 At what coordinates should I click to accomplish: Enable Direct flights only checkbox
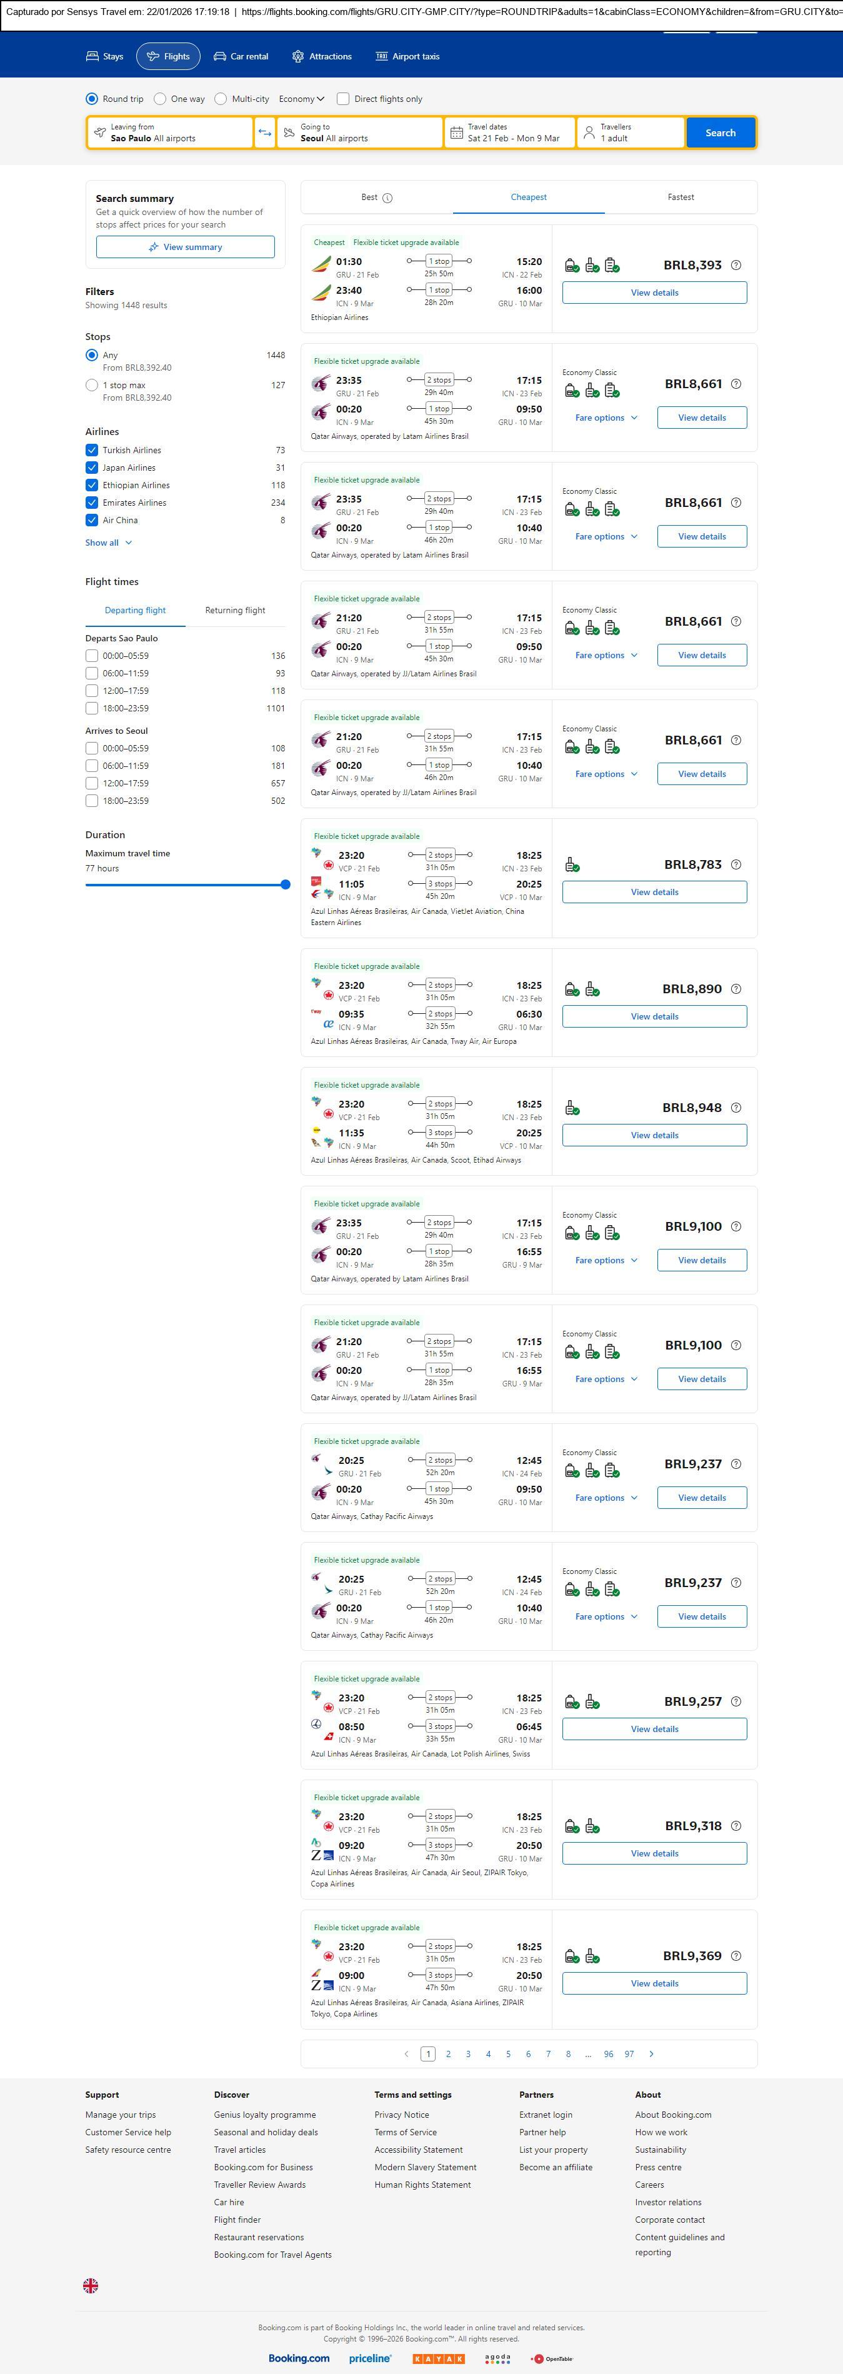pyautogui.click(x=342, y=99)
